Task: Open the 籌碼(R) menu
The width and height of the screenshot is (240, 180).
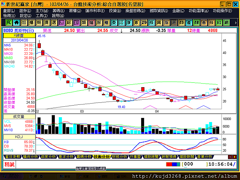Action: tap(59, 11)
